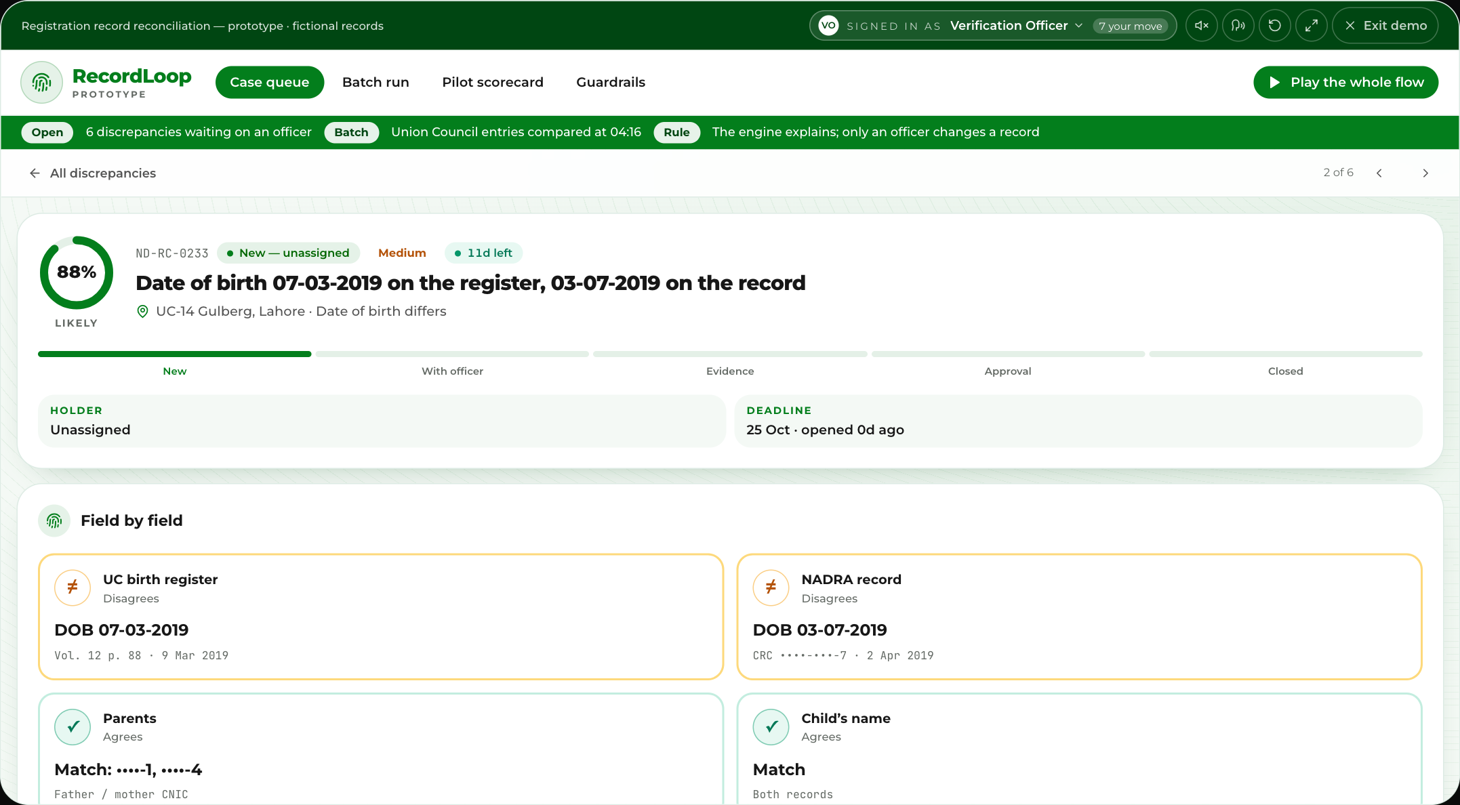The height and width of the screenshot is (805, 1460).
Task: Exit the demo
Action: coord(1385,26)
